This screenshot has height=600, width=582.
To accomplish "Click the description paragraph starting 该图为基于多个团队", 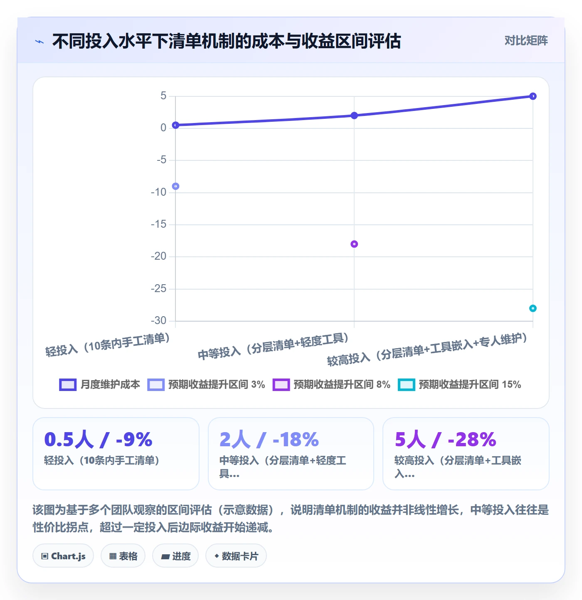I will point(291,519).
